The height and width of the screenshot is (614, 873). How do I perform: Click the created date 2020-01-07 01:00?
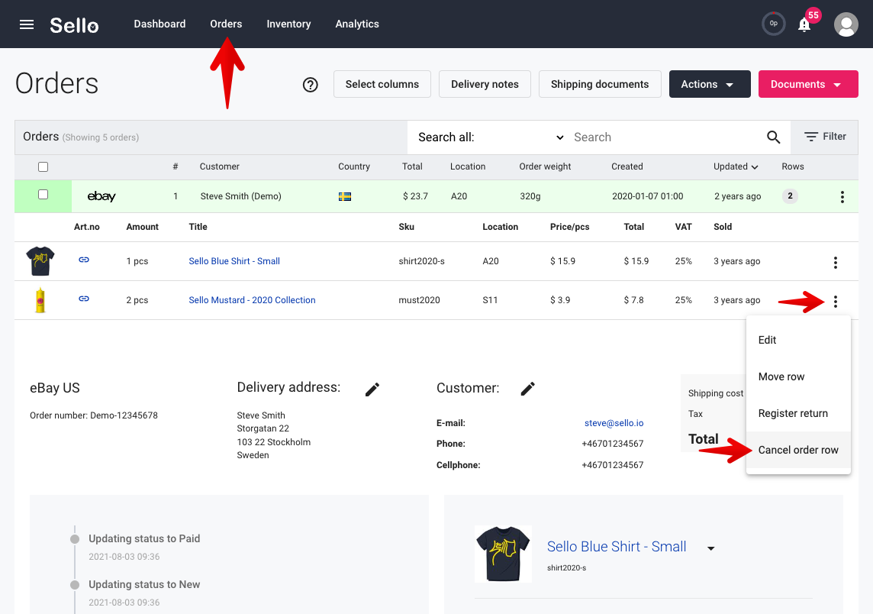click(648, 196)
